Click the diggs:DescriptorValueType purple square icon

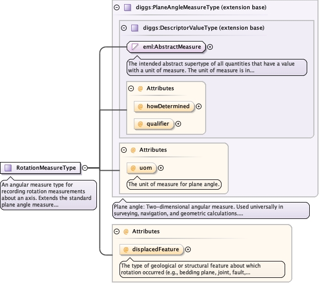pos(134,28)
